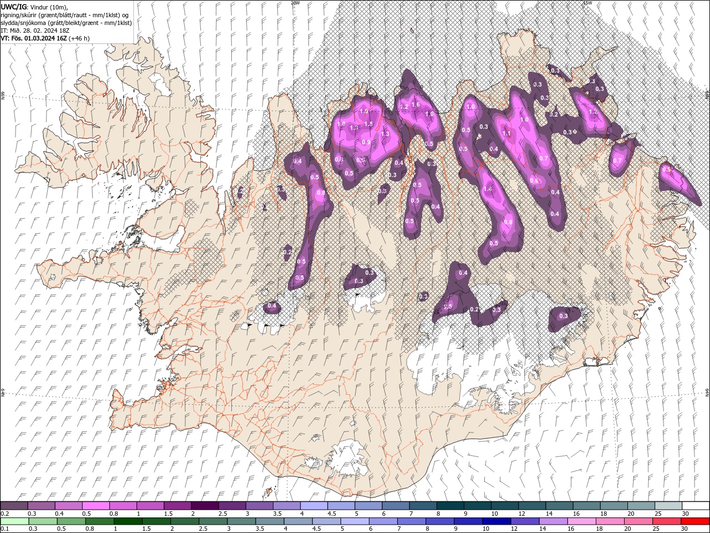Click the palest green 0.1 swatch, lower legend

(x=14, y=521)
